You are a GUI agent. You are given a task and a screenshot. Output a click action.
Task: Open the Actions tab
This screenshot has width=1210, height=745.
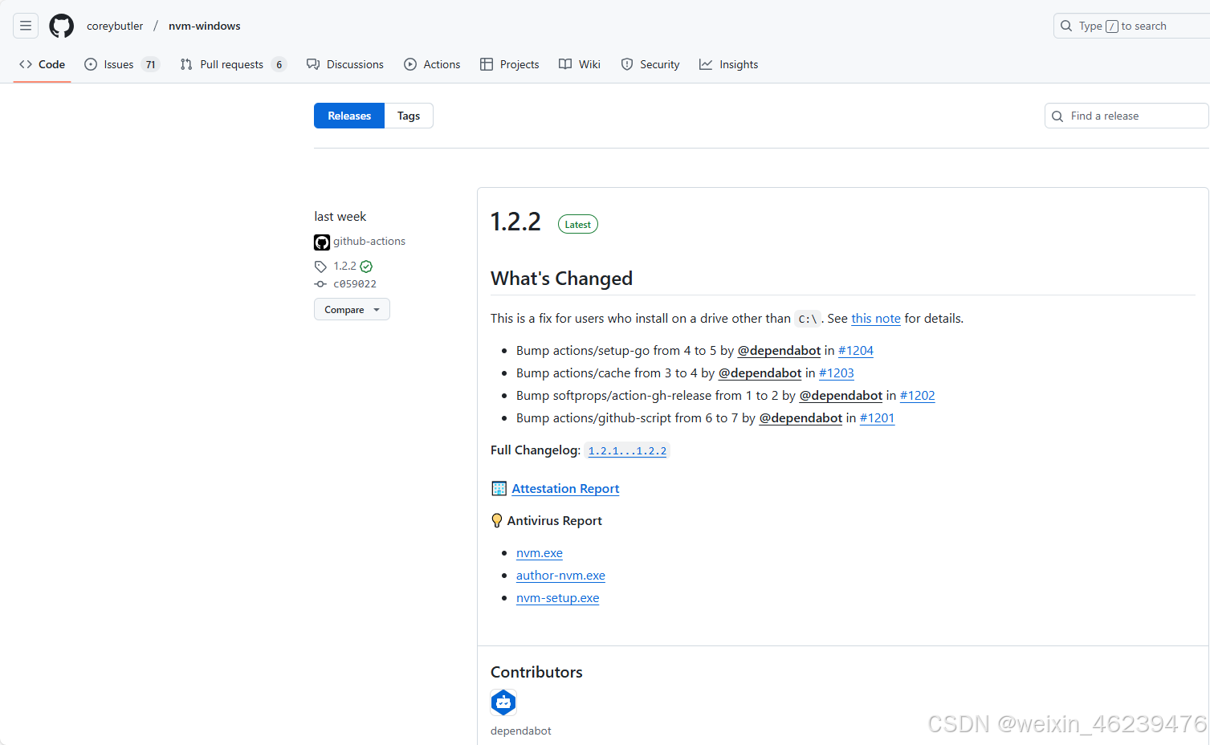(x=432, y=64)
